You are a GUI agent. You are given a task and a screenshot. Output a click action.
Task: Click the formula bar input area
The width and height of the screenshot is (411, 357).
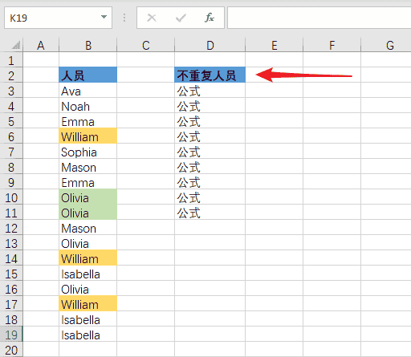click(x=319, y=18)
